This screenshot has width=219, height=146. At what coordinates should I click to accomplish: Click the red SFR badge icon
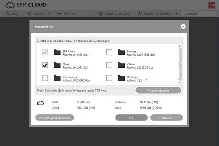coord(212,5)
